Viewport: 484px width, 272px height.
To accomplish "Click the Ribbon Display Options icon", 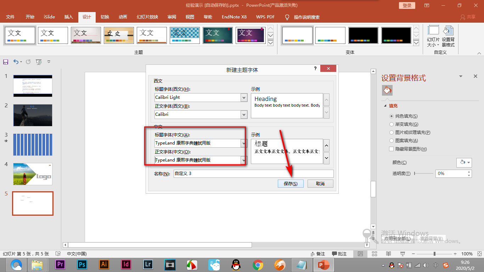I will pos(427,5).
